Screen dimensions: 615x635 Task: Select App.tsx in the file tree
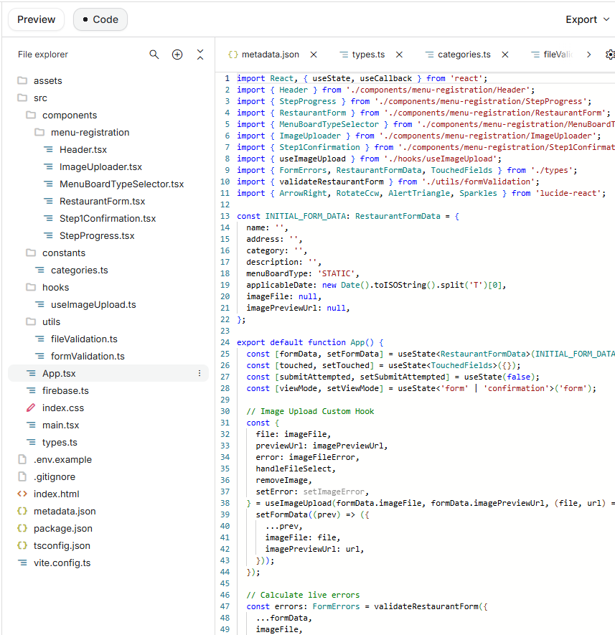[x=108, y=373]
